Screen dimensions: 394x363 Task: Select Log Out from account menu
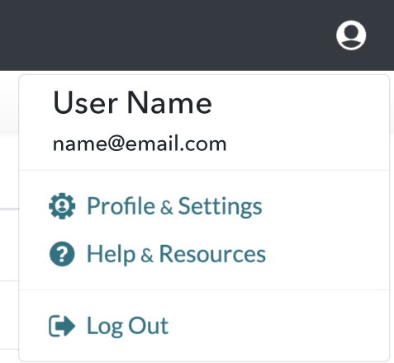pos(108,326)
